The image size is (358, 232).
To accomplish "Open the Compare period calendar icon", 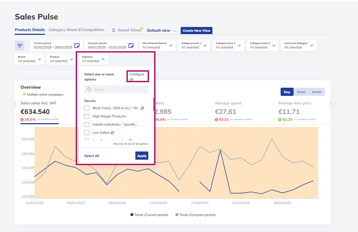I will (x=131, y=45).
